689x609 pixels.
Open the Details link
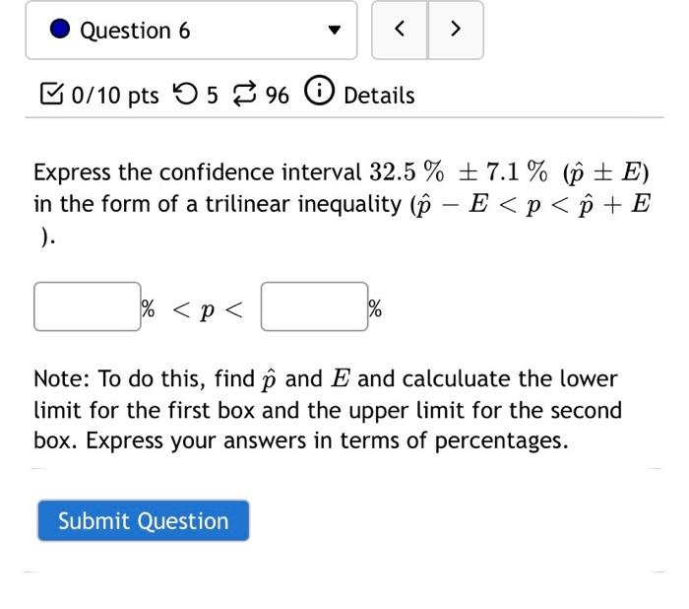(x=379, y=96)
